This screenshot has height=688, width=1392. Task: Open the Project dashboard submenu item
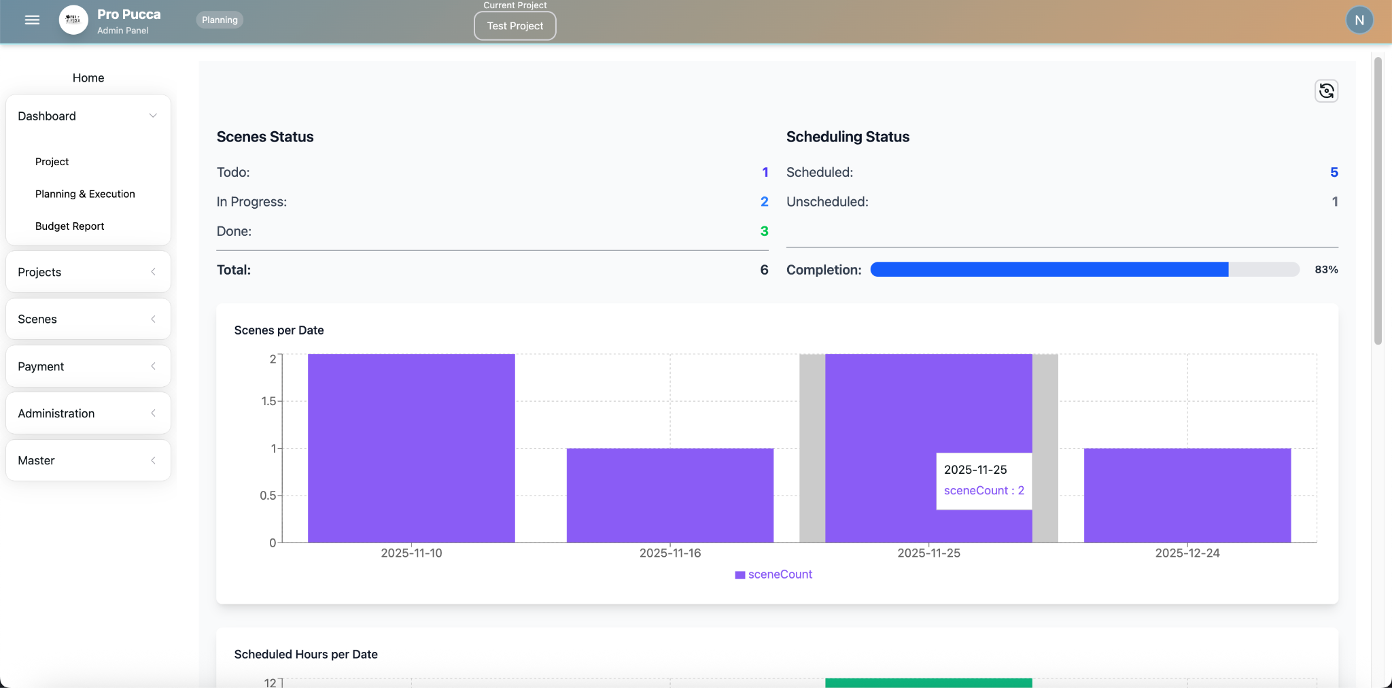coord(52,162)
